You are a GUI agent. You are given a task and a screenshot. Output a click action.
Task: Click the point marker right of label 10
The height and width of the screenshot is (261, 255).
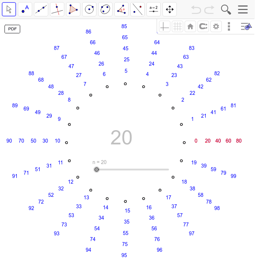[x=66, y=143]
